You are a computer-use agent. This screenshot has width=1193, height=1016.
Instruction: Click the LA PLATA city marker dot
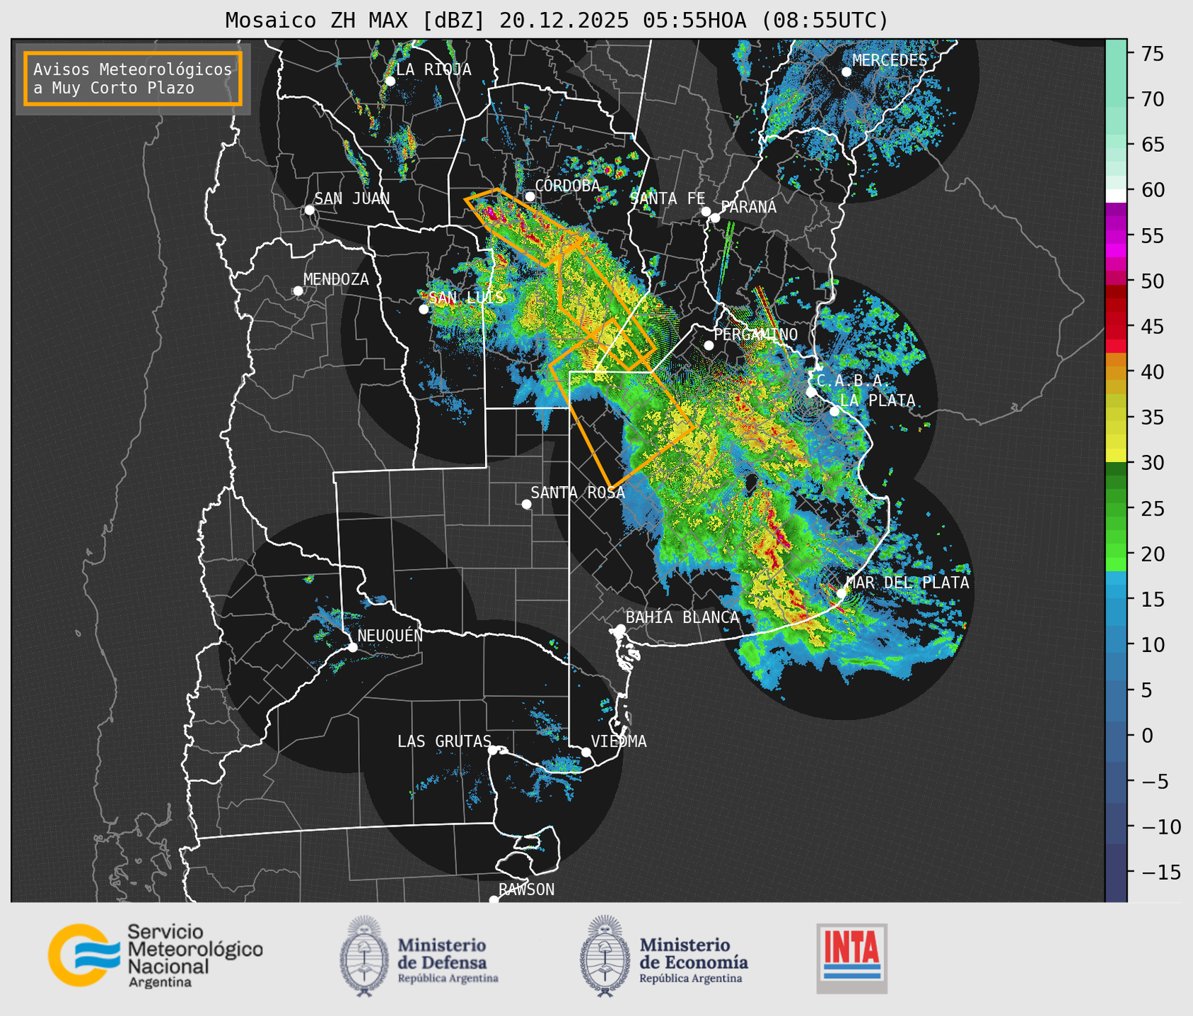point(834,411)
